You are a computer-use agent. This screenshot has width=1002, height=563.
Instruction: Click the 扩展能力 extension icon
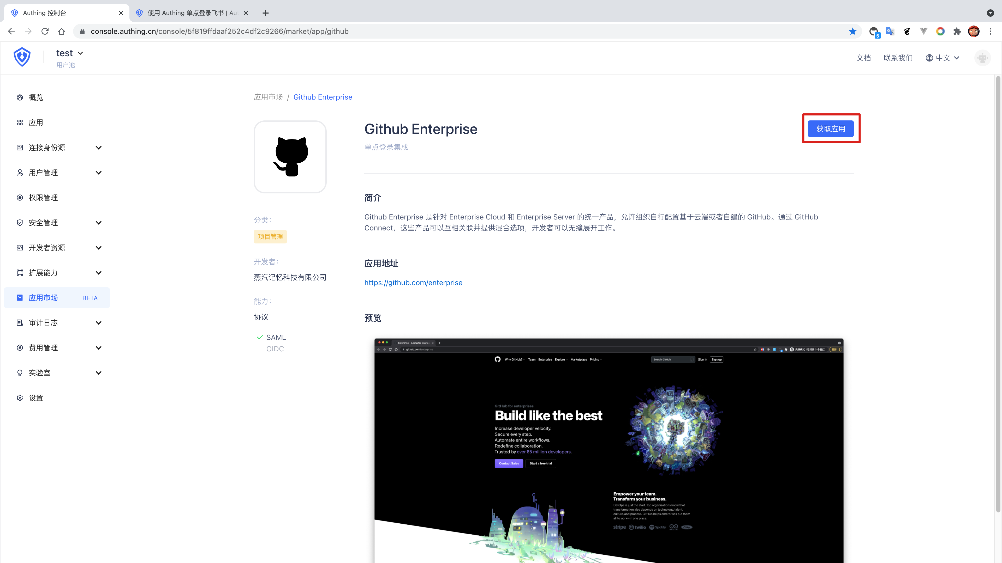coord(20,273)
